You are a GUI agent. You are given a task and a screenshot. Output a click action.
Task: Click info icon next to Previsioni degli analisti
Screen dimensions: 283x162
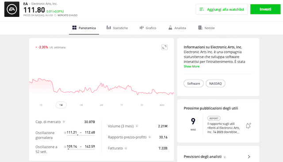(225, 157)
